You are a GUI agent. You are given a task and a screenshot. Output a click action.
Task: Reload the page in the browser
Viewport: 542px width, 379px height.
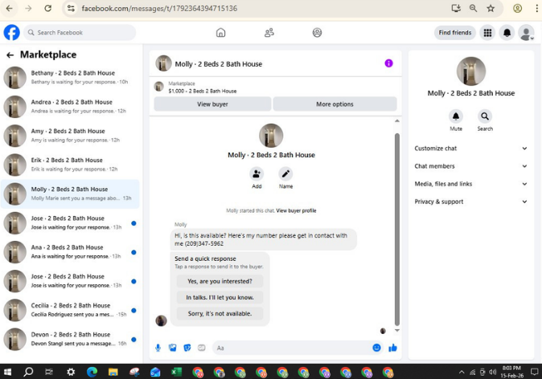coord(47,8)
